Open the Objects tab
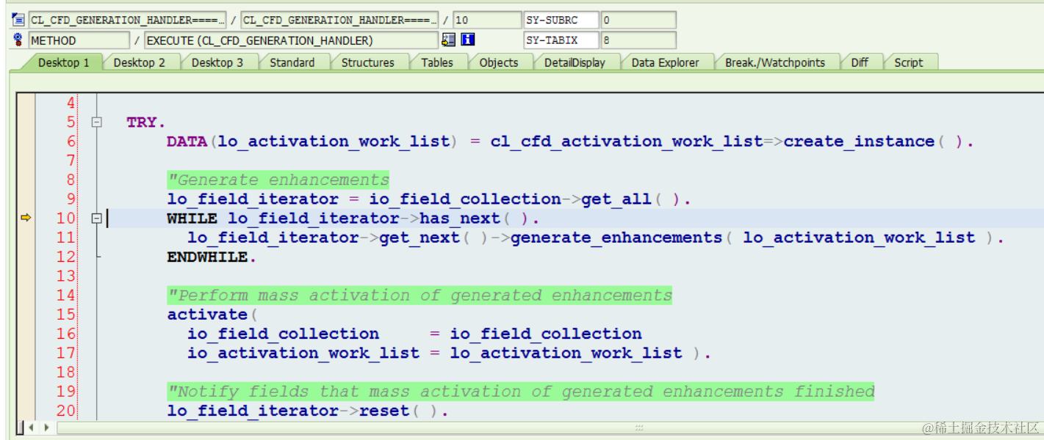The image size is (1044, 440). (x=498, y=62)
